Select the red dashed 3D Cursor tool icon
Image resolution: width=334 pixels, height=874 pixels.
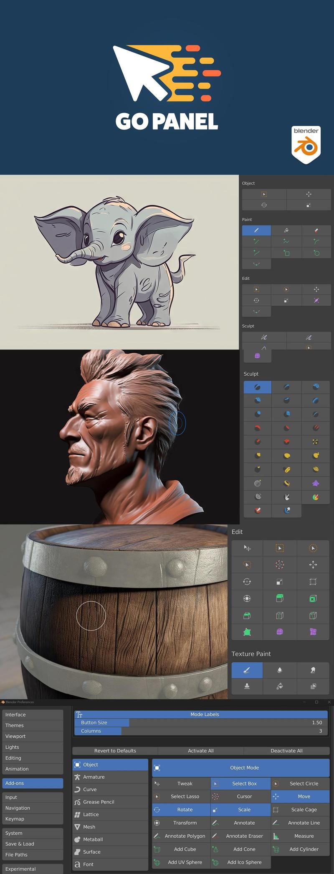(x=280, y=565)
